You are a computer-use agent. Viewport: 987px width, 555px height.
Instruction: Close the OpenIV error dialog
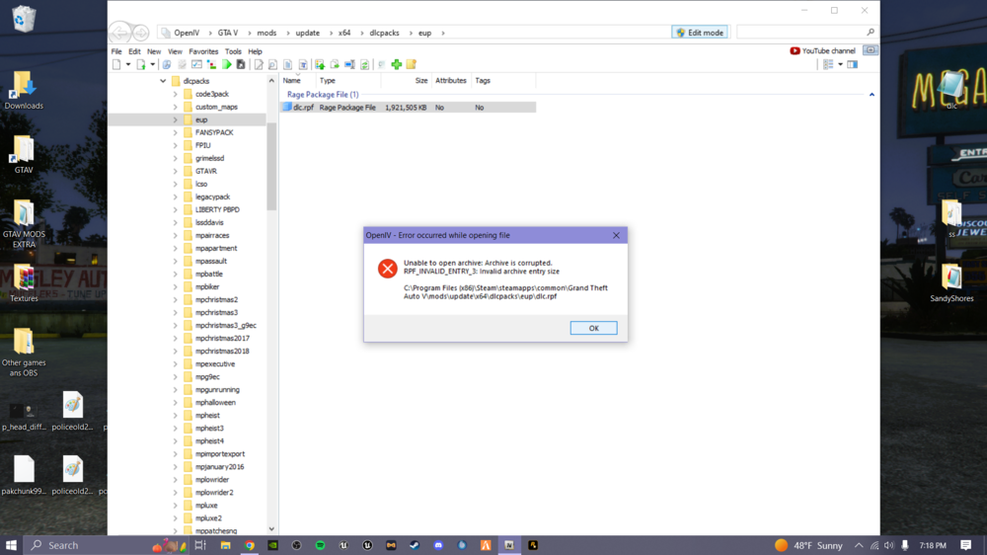coord(616,235)
